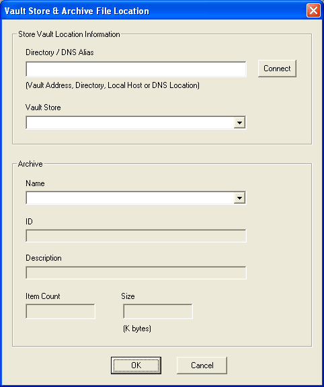Click the (K bytes) unit label

137,329
